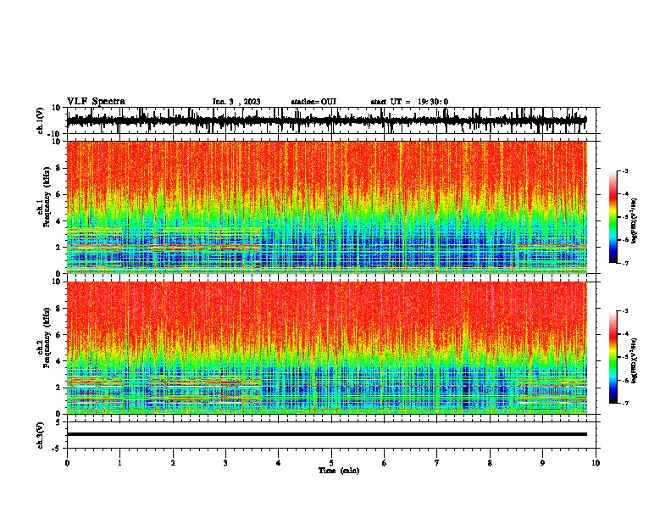Select the ch.1 voltage waveform strip
Image resolution: width=671 pixels, height=519 pixels.
(x=331, y=120)
